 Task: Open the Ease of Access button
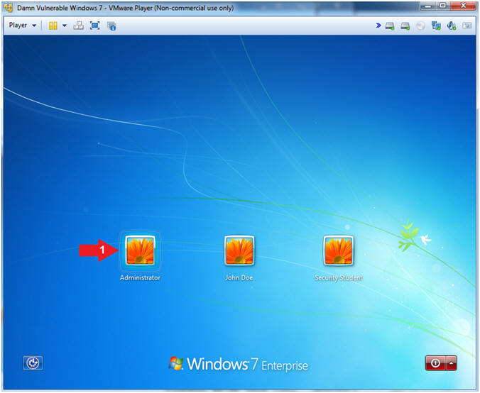[x=33, y=363]
